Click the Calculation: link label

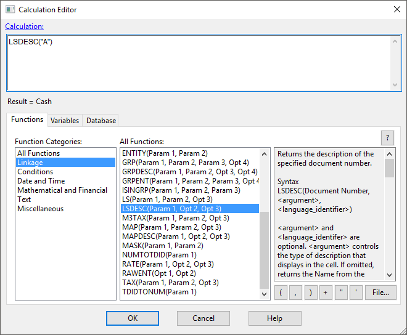point(25,26)
